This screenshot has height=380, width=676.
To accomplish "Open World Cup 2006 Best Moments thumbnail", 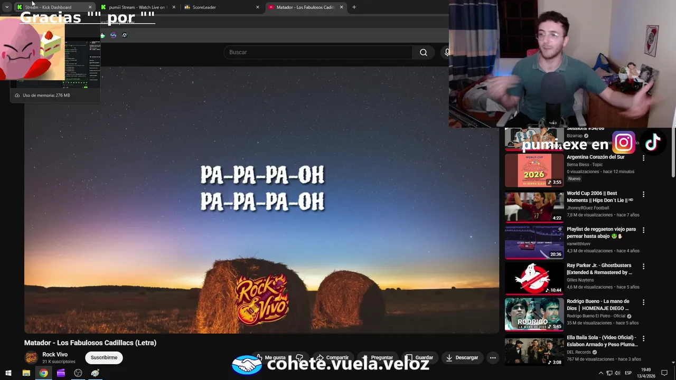I will 534,207.
